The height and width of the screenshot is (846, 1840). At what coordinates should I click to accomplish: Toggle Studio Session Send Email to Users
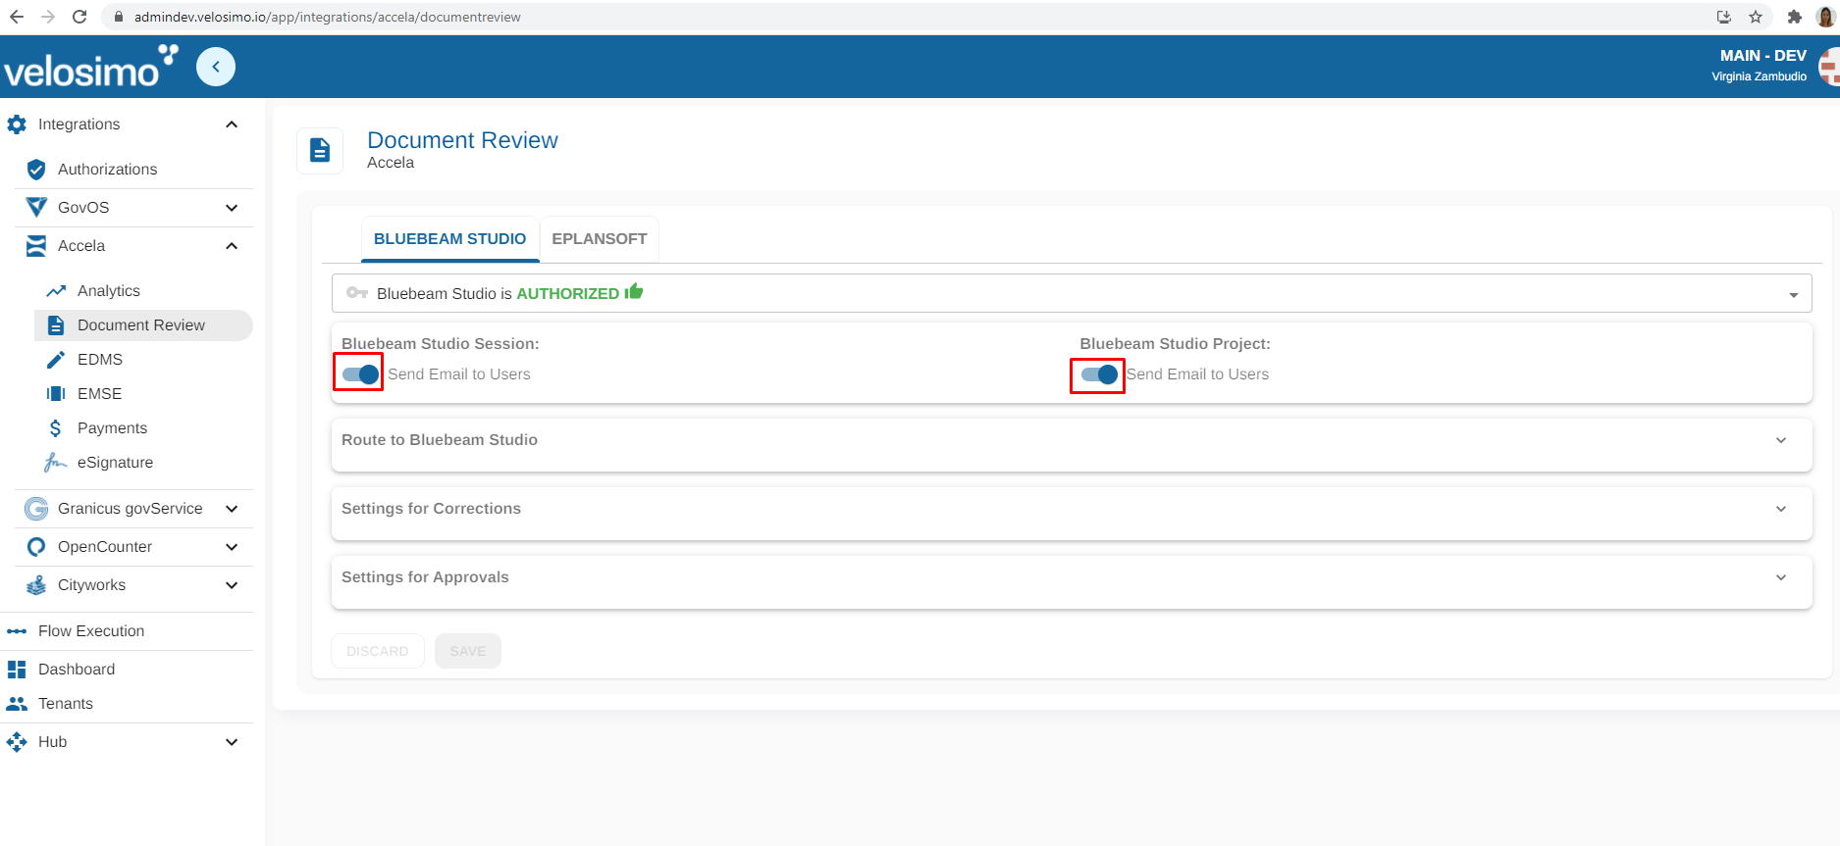(360, 374)
